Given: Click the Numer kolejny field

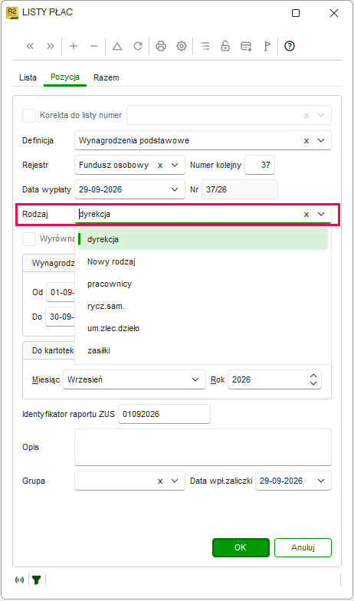Looking at the screenshot, I should 260,166.
